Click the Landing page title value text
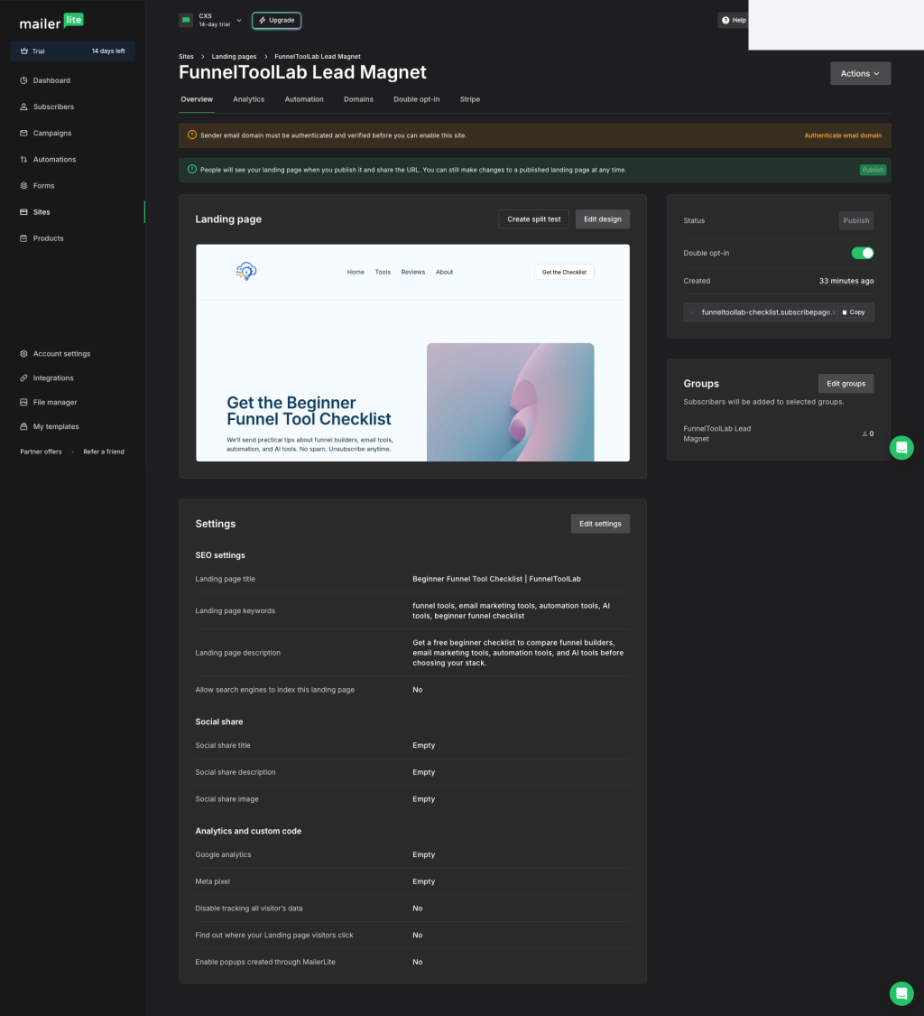The width and height of the screenshot is (924, 1016). point(496,579)
